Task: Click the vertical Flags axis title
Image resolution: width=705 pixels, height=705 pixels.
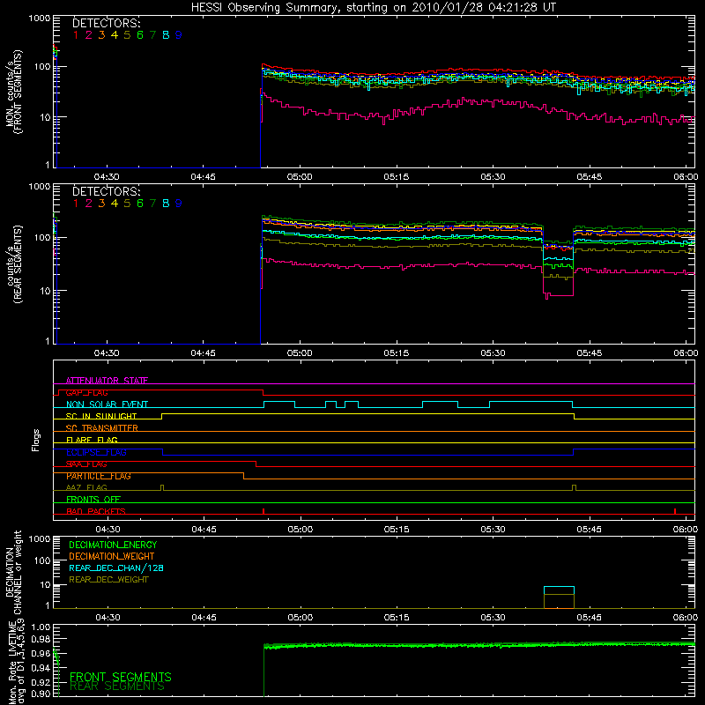Action: tap(36, 440)
